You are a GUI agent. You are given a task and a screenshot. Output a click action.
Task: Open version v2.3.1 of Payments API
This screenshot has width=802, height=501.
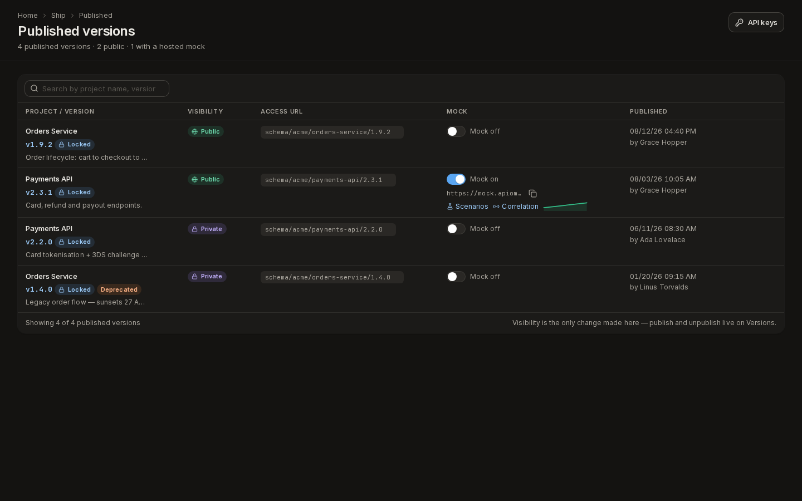pyautogui.click(x=39, y=193)
